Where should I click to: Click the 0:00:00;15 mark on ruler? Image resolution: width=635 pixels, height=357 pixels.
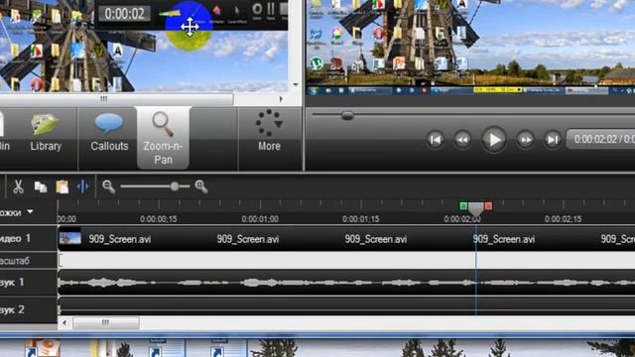[159, 219]
